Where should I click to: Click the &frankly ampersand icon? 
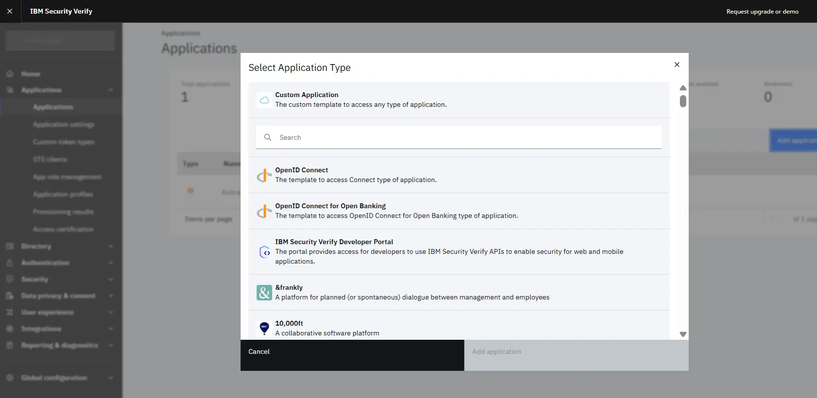point(264,293)
